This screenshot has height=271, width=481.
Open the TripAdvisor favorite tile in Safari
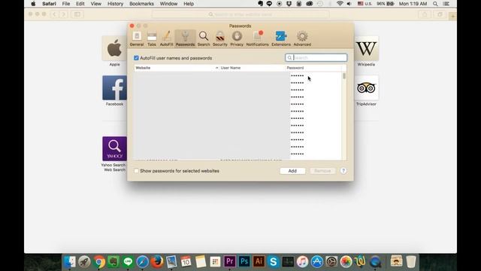pos(366,88)
